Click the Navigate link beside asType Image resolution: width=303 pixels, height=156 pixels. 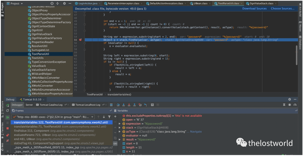tap(196, 131)
